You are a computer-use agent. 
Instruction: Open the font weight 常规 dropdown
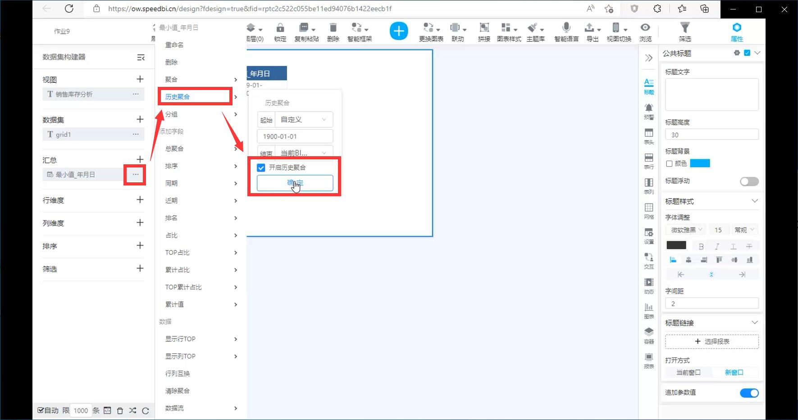[x=744, y=230]
